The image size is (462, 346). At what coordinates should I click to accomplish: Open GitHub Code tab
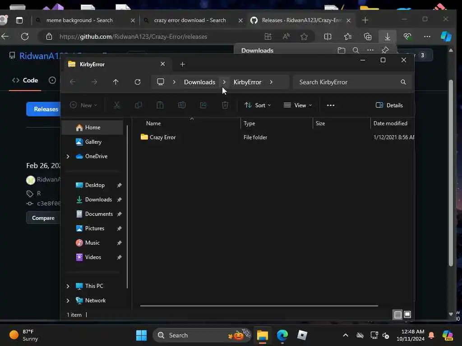pyautogui.click(x=25, y=80)
